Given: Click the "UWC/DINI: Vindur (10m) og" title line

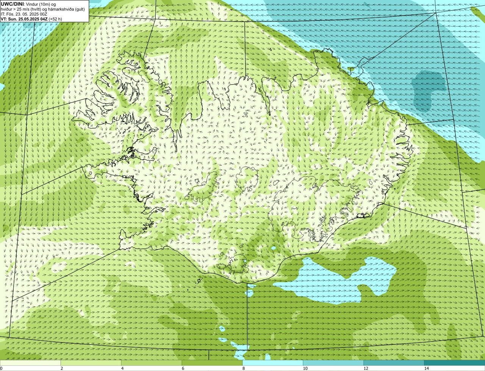Looking at the screenshot, I should coord(29,4).
